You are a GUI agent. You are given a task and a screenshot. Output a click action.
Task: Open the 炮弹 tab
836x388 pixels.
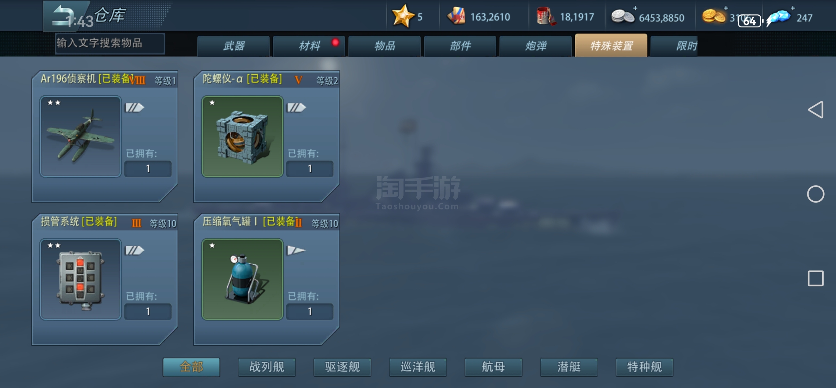(x=536, y=46)
